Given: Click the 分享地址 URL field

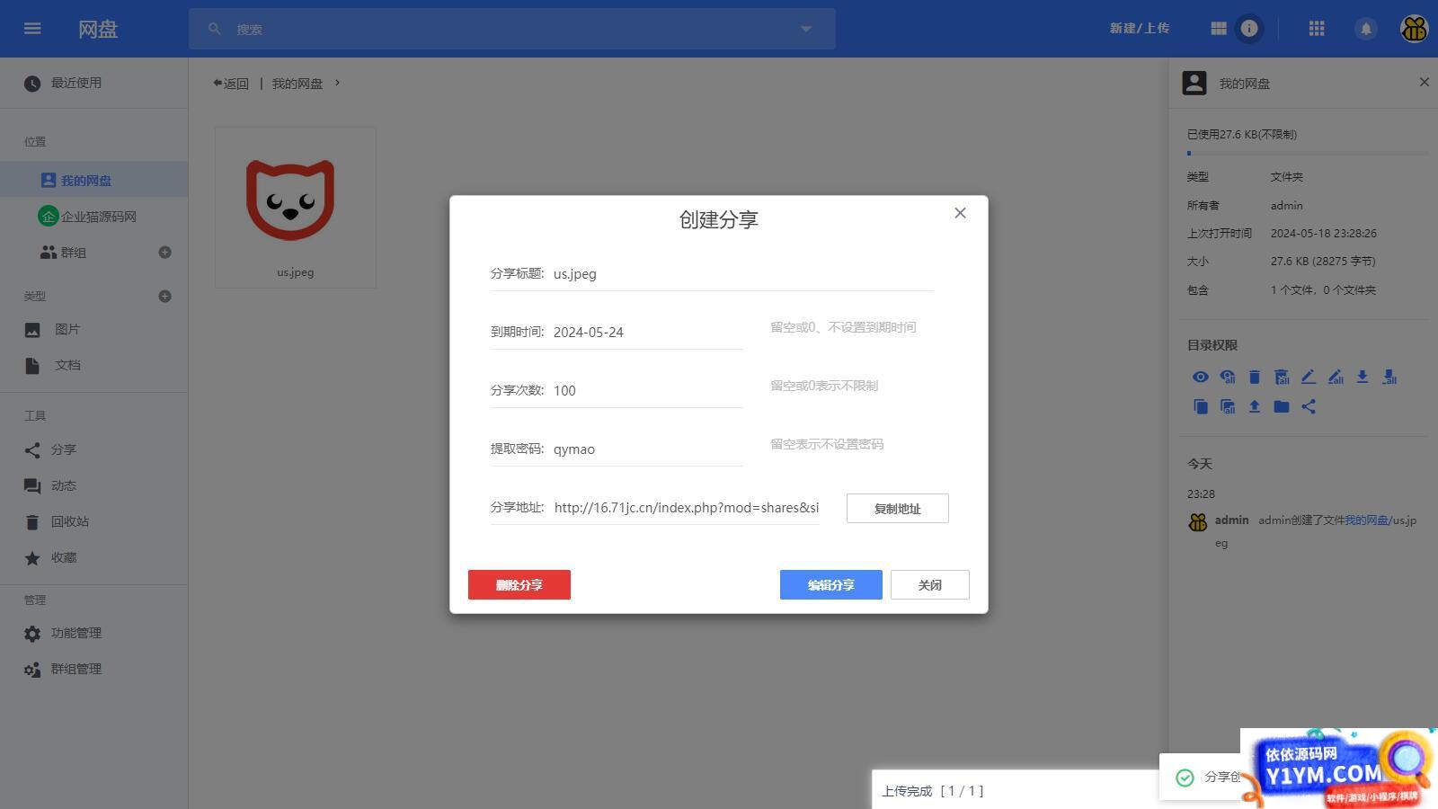Looking at the screenshot, I should tap(686, 507).
